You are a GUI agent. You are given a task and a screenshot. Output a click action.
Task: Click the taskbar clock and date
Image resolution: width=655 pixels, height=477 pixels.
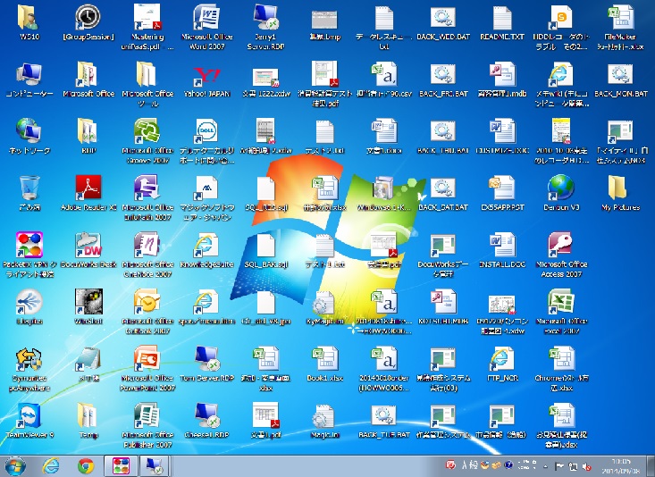tap(618, 465)
